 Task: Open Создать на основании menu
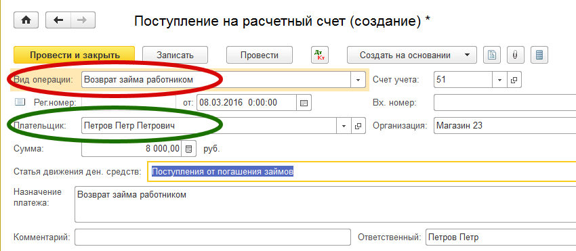pyautogui.click(x=412, y=55)
